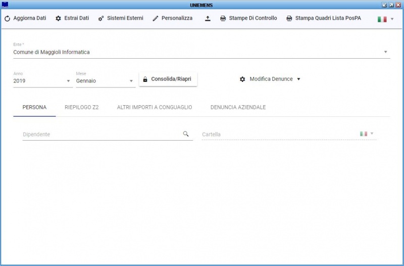Expand the Ente dropdown
Viewport: 404px width, 266px height.
click(385, 52)
